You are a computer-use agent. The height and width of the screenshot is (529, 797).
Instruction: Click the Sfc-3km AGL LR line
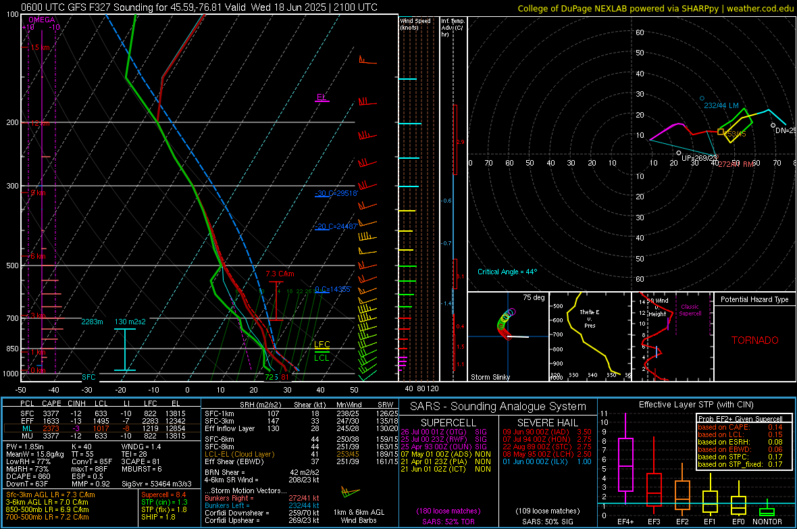[x=51, y=495]
